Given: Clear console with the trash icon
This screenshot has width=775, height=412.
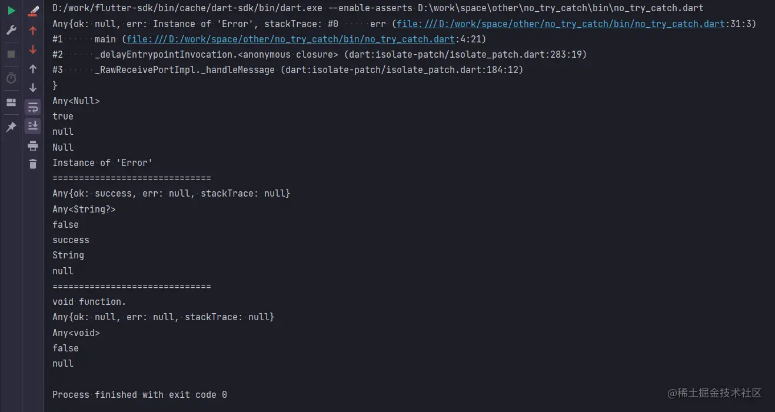Looking at the screenshot, I should 33,164.
